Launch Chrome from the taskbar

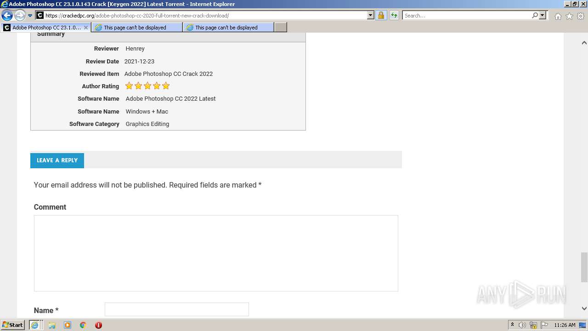83,325
